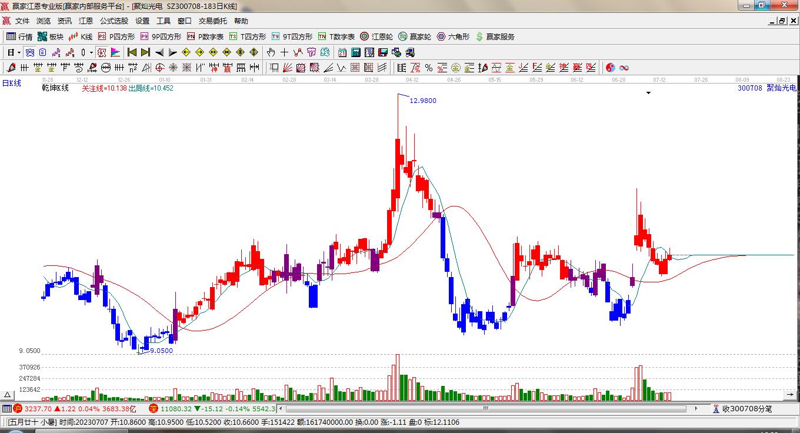Open the 江恩 menu
This screenshot has height=433, width=800.
click(x=86, y=21)
